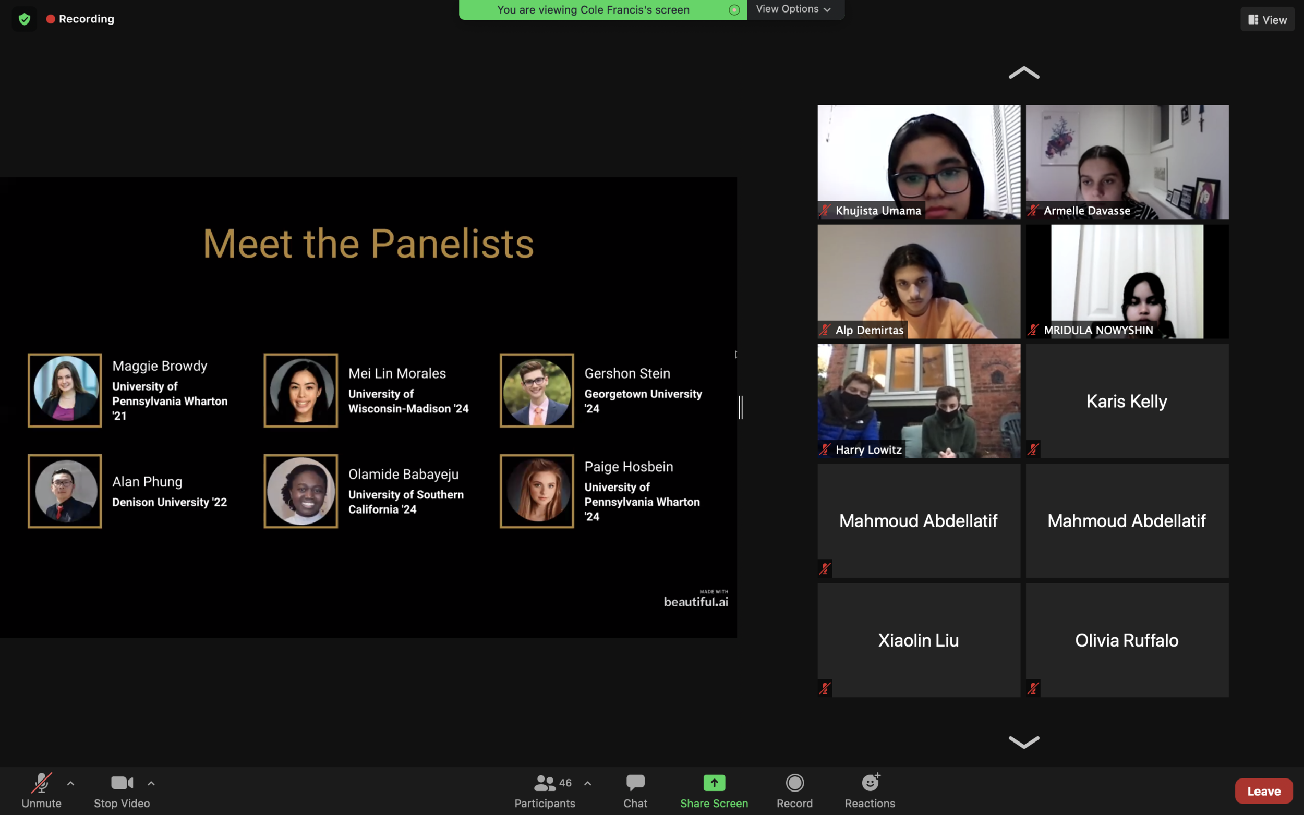
Task: Expand video options arrow beside Stop Video
Action: click(x=151, y=783)
